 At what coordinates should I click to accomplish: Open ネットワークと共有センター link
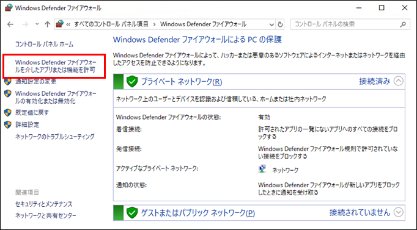45,216
